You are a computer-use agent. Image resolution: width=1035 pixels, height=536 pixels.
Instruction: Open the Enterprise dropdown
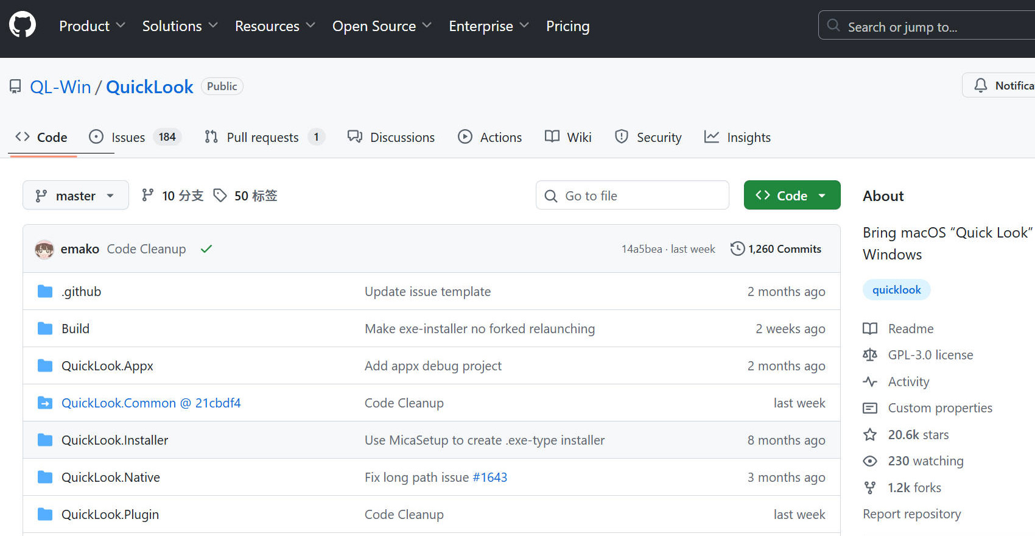489,26
